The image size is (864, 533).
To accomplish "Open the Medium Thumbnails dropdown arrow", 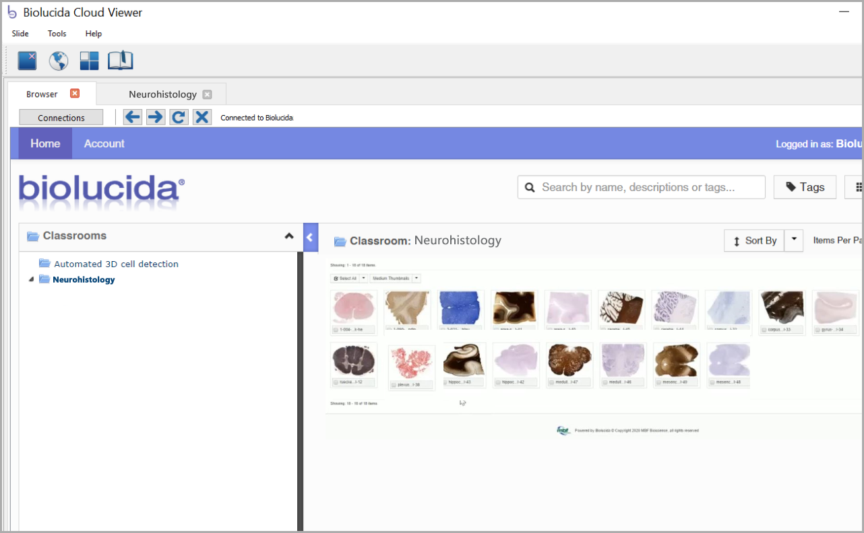I will [x=416, y=278].
